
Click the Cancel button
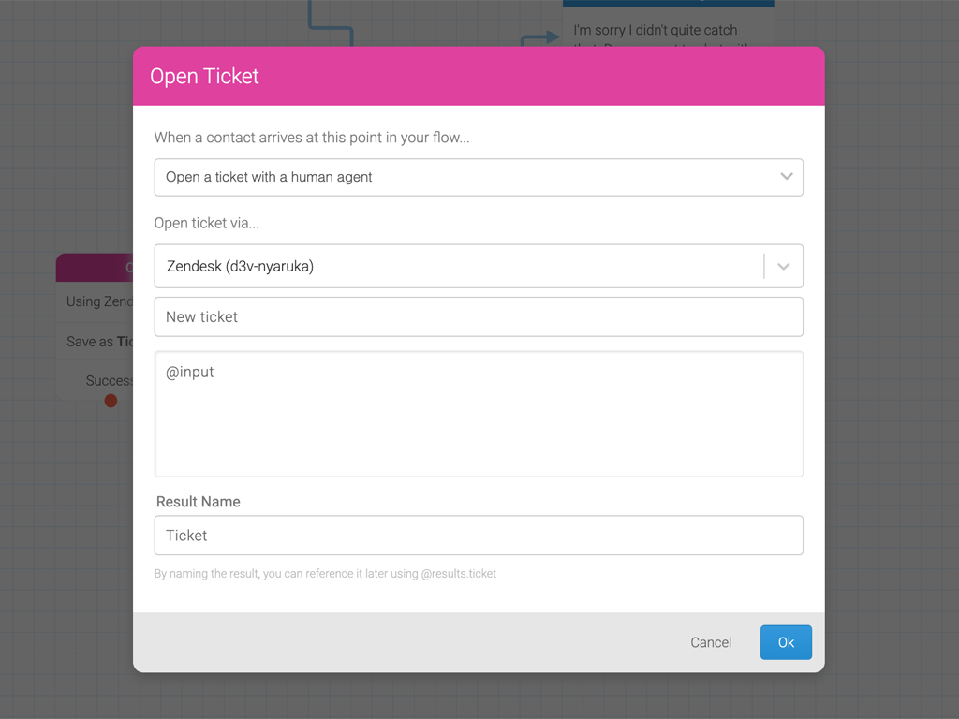click(711, 642)
